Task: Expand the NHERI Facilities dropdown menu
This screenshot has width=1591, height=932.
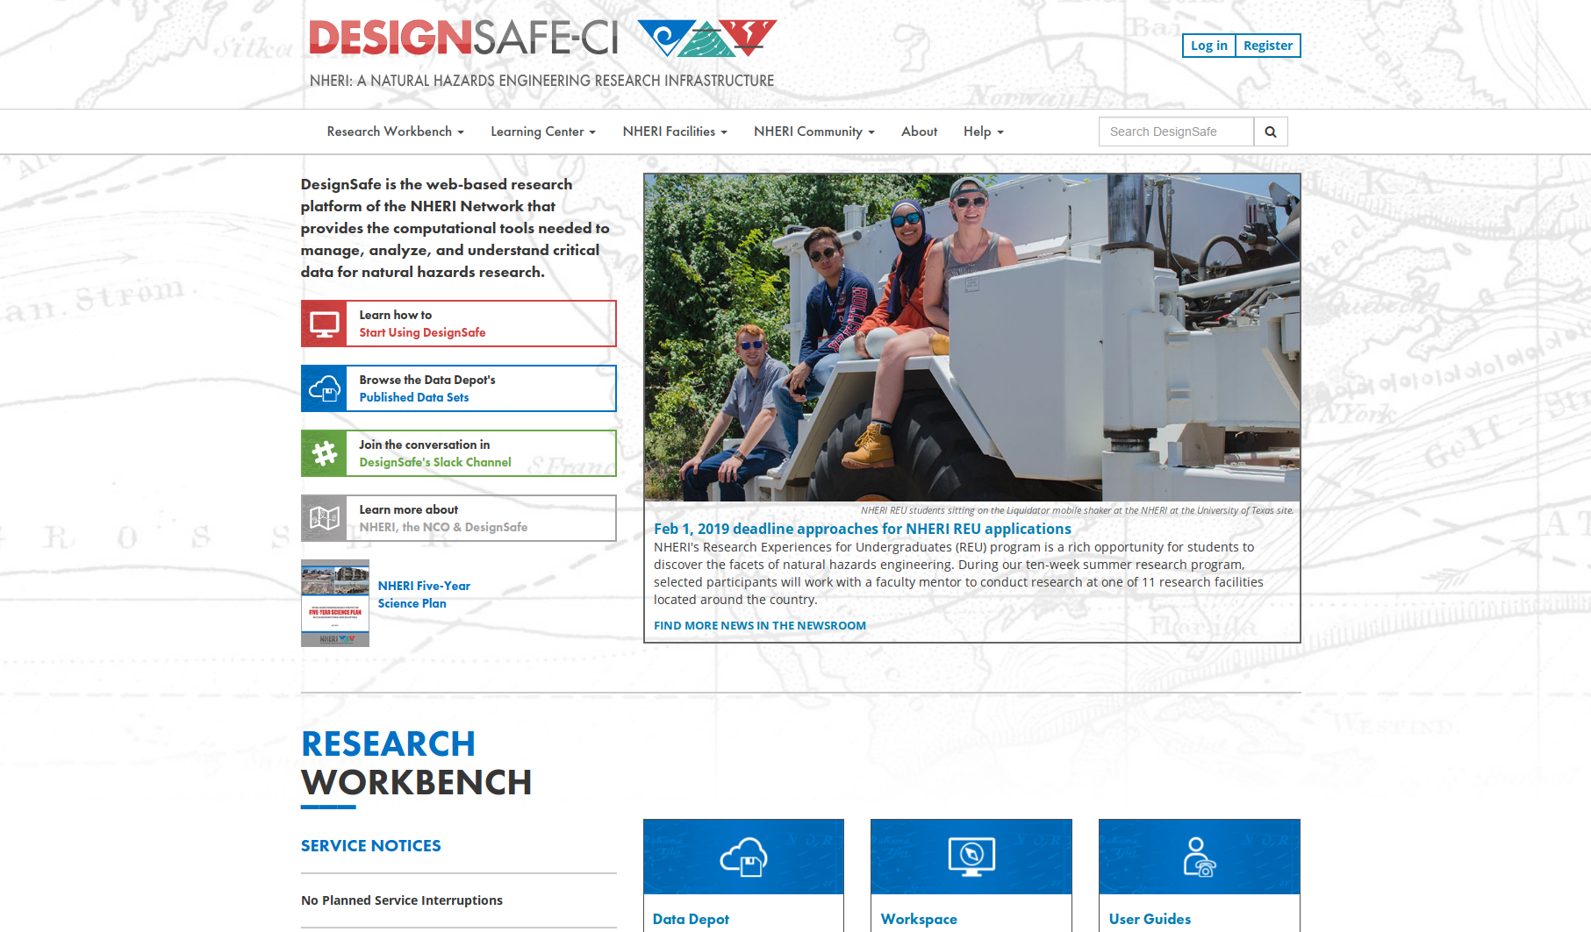Action: point(675,132)
